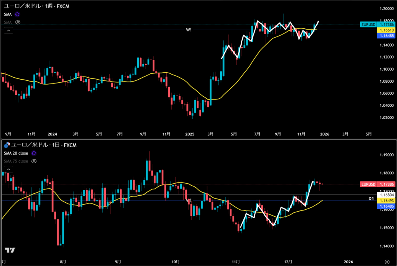Click the TradingView logo in the daily chart
The image size is (397, 266).
10,250
